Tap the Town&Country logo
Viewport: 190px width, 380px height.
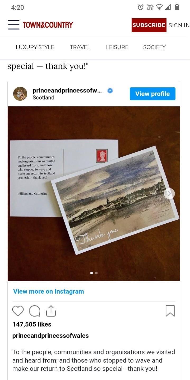pyautogui.click(x=48, y=25)
